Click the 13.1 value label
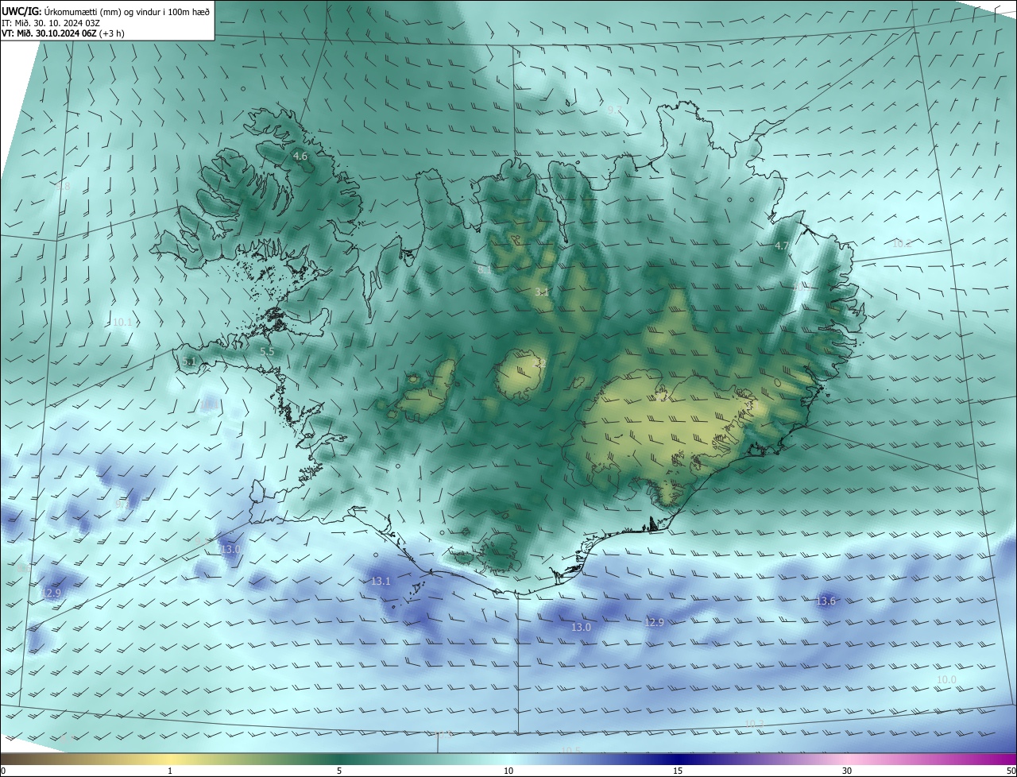The image size is (1017, 777). [x=381, y=582]
